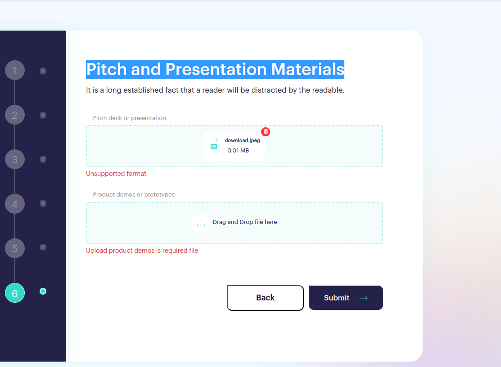Viewport: 501px width, 367px height.
Task: Click the timeline dot beside step 5
Action: [43, 247]
